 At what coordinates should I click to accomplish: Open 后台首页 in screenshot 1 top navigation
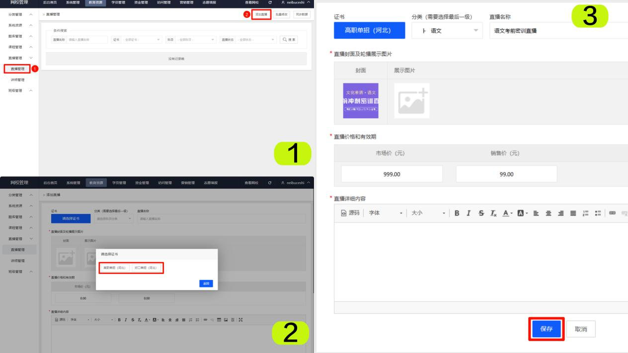(50, 3)
